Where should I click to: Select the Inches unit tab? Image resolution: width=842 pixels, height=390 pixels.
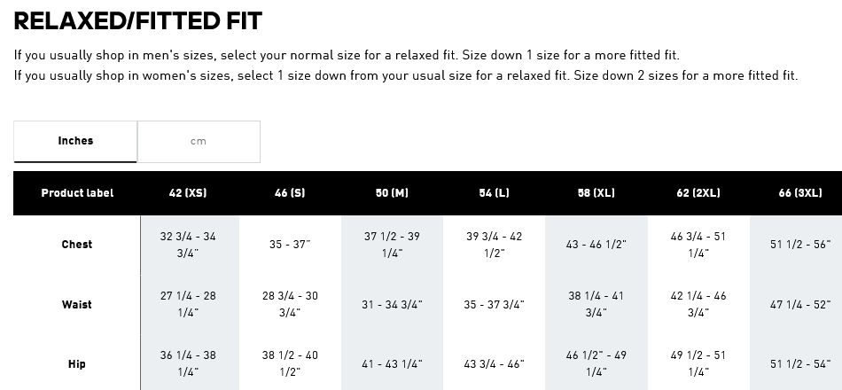pyautogui.click(x=75, y=141)
